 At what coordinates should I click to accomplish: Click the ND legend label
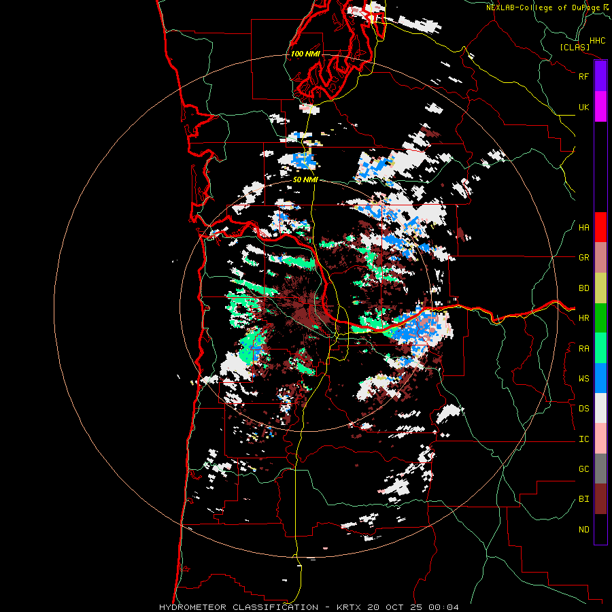(x=584, y=530)
